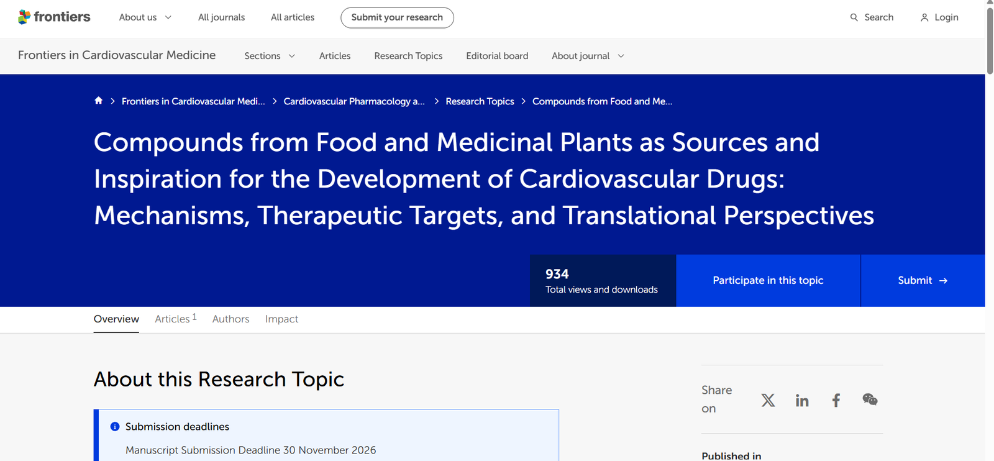
Task: Open breadcrumb Compounds from Food and Me... link
Action: pyautogui.click(x=602, y=101)
